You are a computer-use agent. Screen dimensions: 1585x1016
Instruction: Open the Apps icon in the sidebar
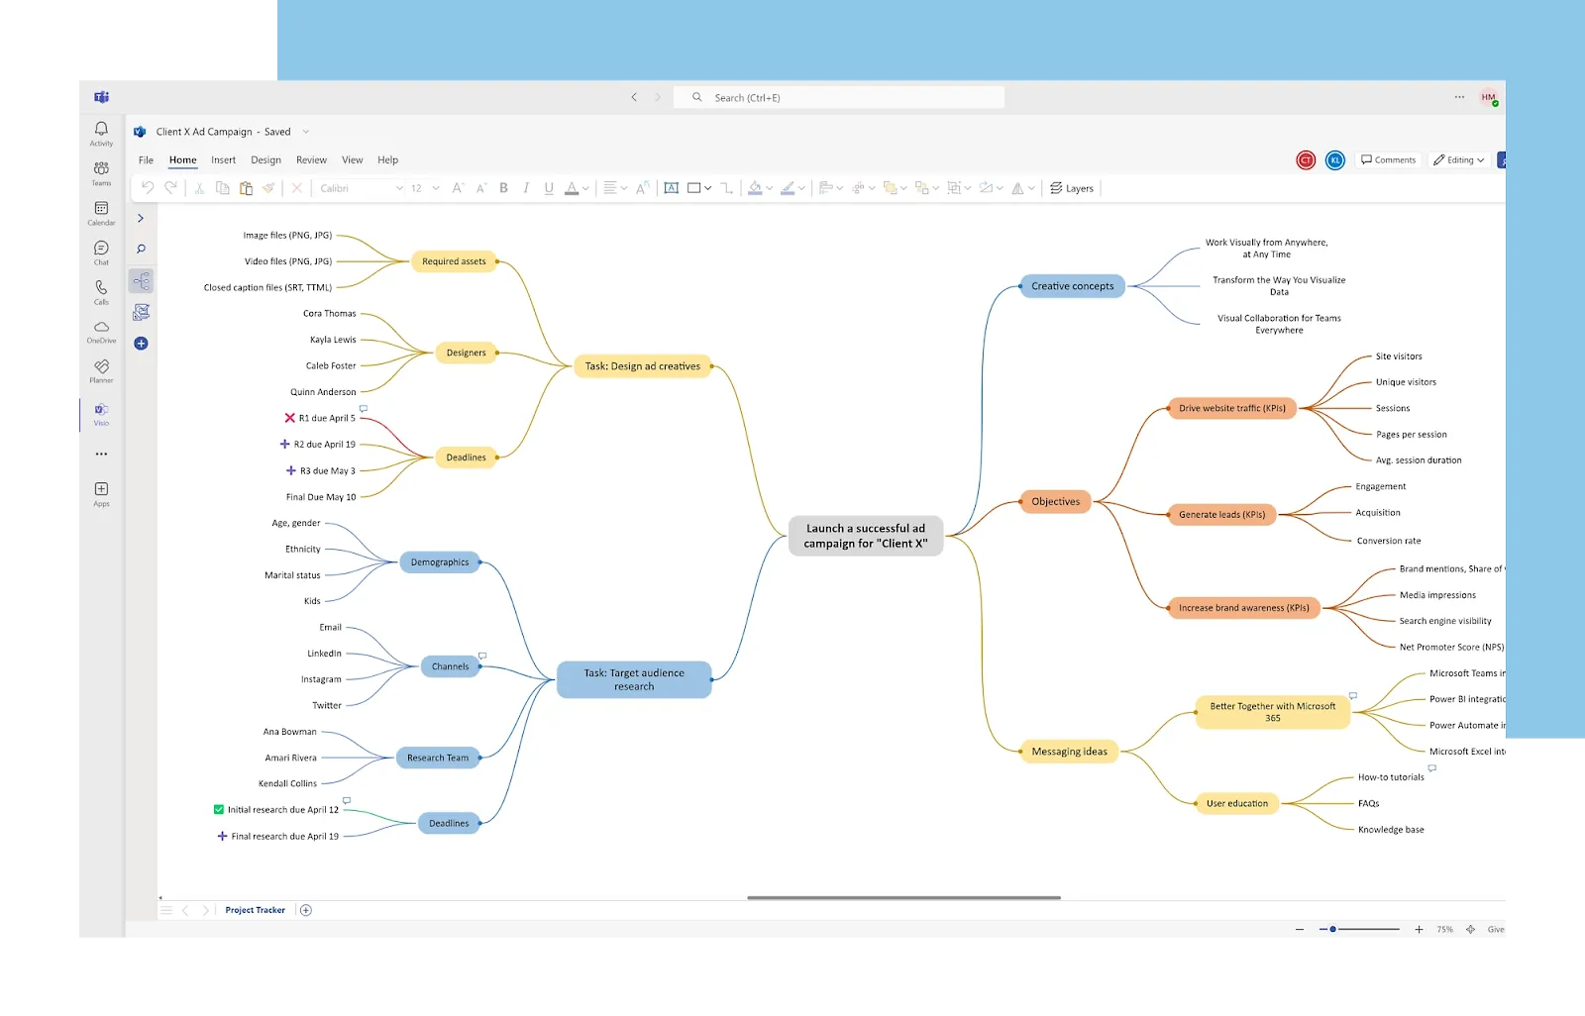101,494
